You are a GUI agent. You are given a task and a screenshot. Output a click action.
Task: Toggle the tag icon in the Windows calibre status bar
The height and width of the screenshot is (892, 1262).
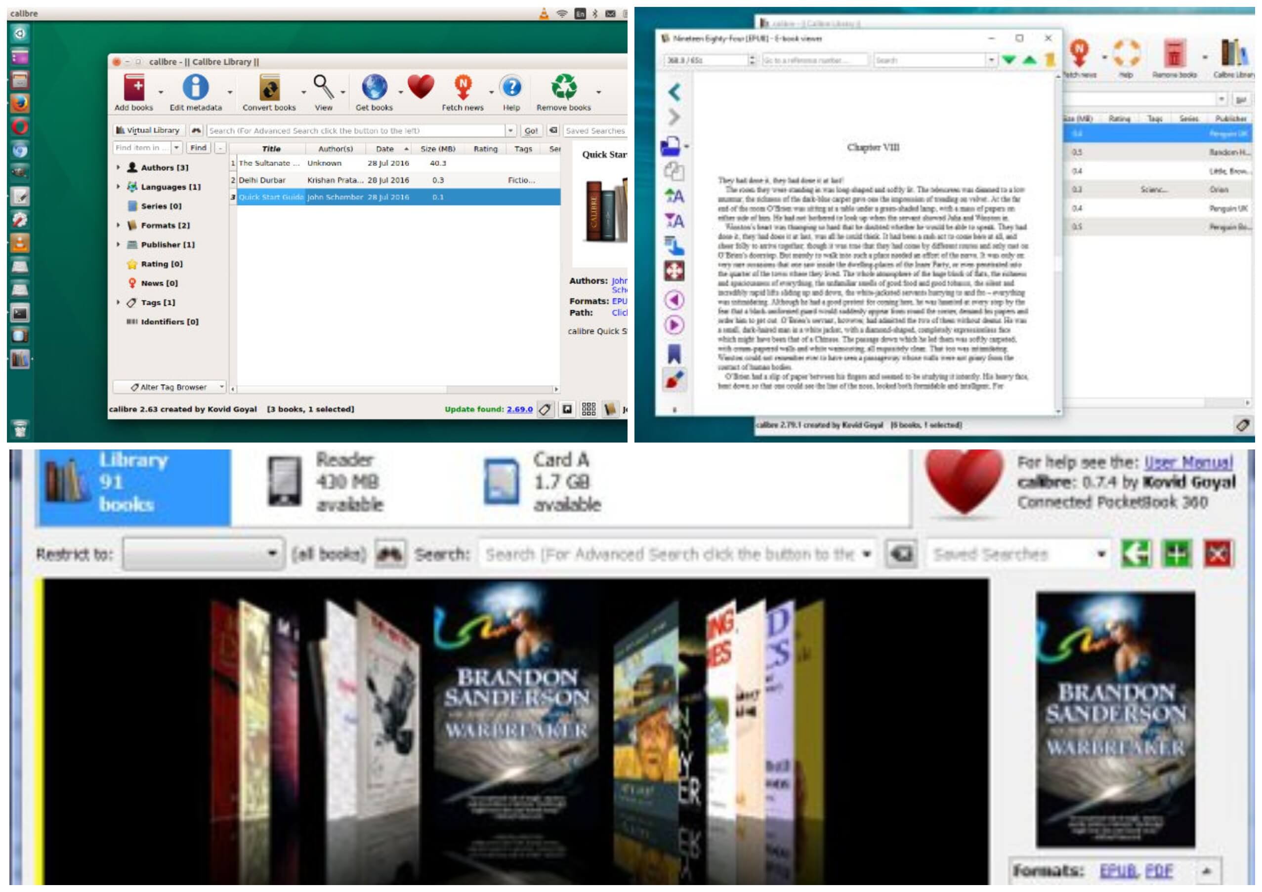[1243, 425]
